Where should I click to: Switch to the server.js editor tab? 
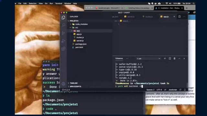(x=129, y=16)
